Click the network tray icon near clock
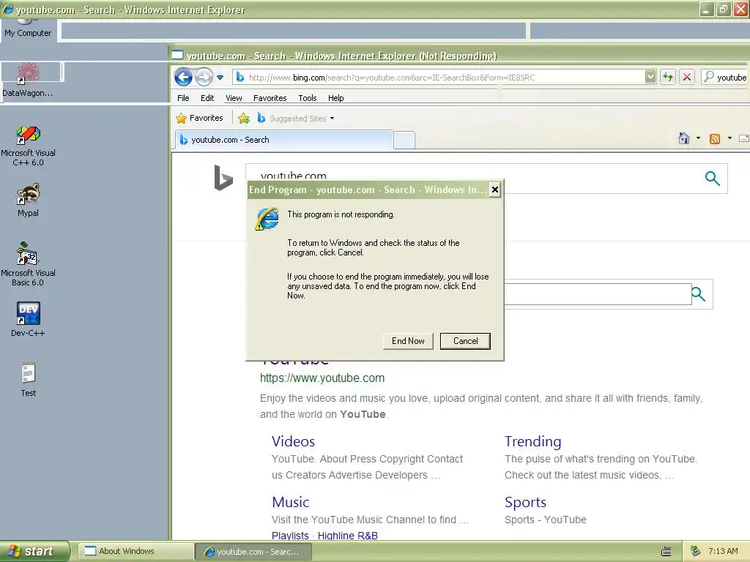 696,551
